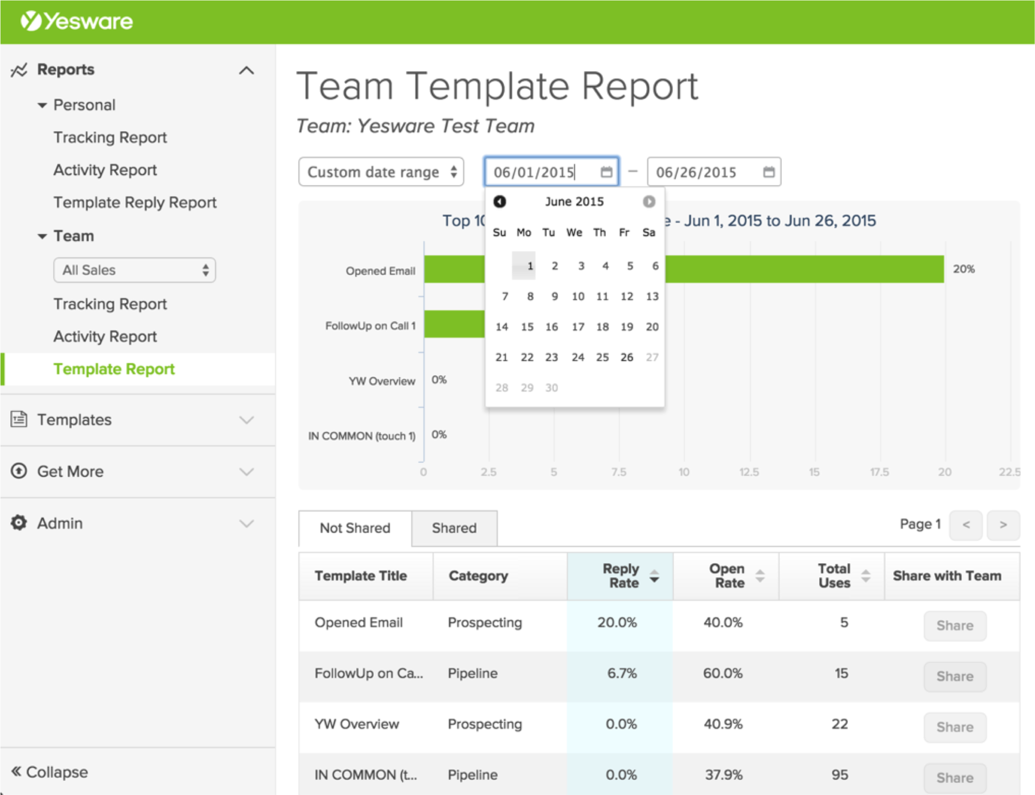Click the Collapse sidebar link
Image resolution: width=1035 pixels, height=795 pixels.
point(50,772)
